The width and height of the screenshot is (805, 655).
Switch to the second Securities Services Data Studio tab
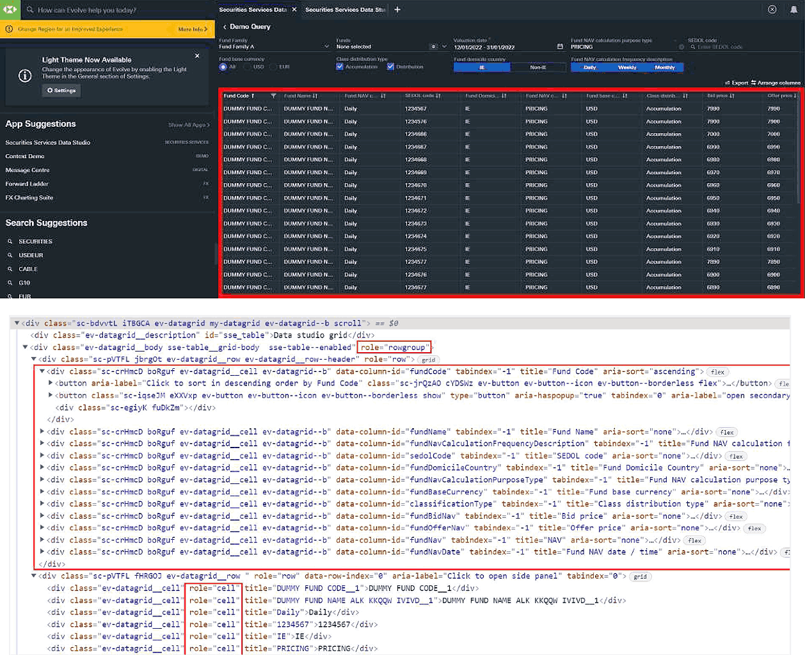[345, 10]
